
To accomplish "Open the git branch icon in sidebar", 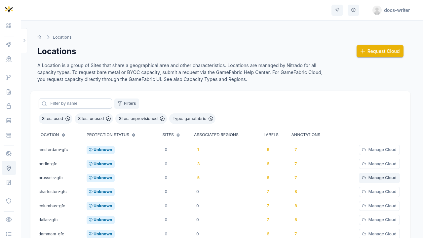I will pos(9,77).
